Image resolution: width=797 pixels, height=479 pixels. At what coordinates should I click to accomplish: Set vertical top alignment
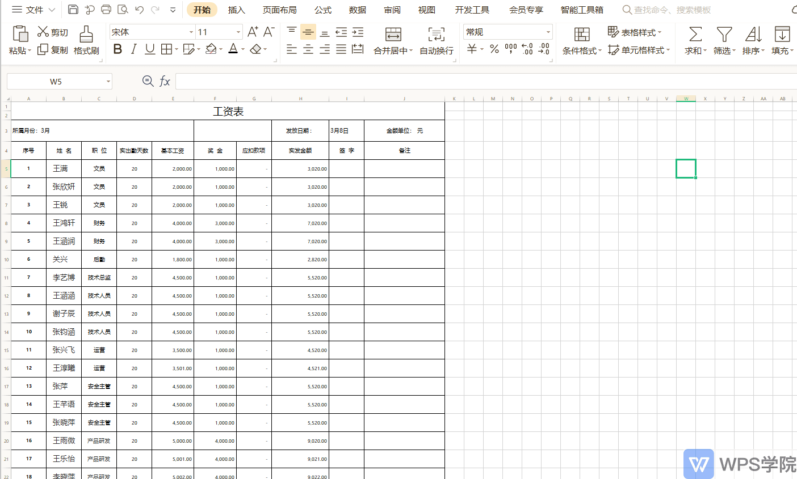pos(292,32)
